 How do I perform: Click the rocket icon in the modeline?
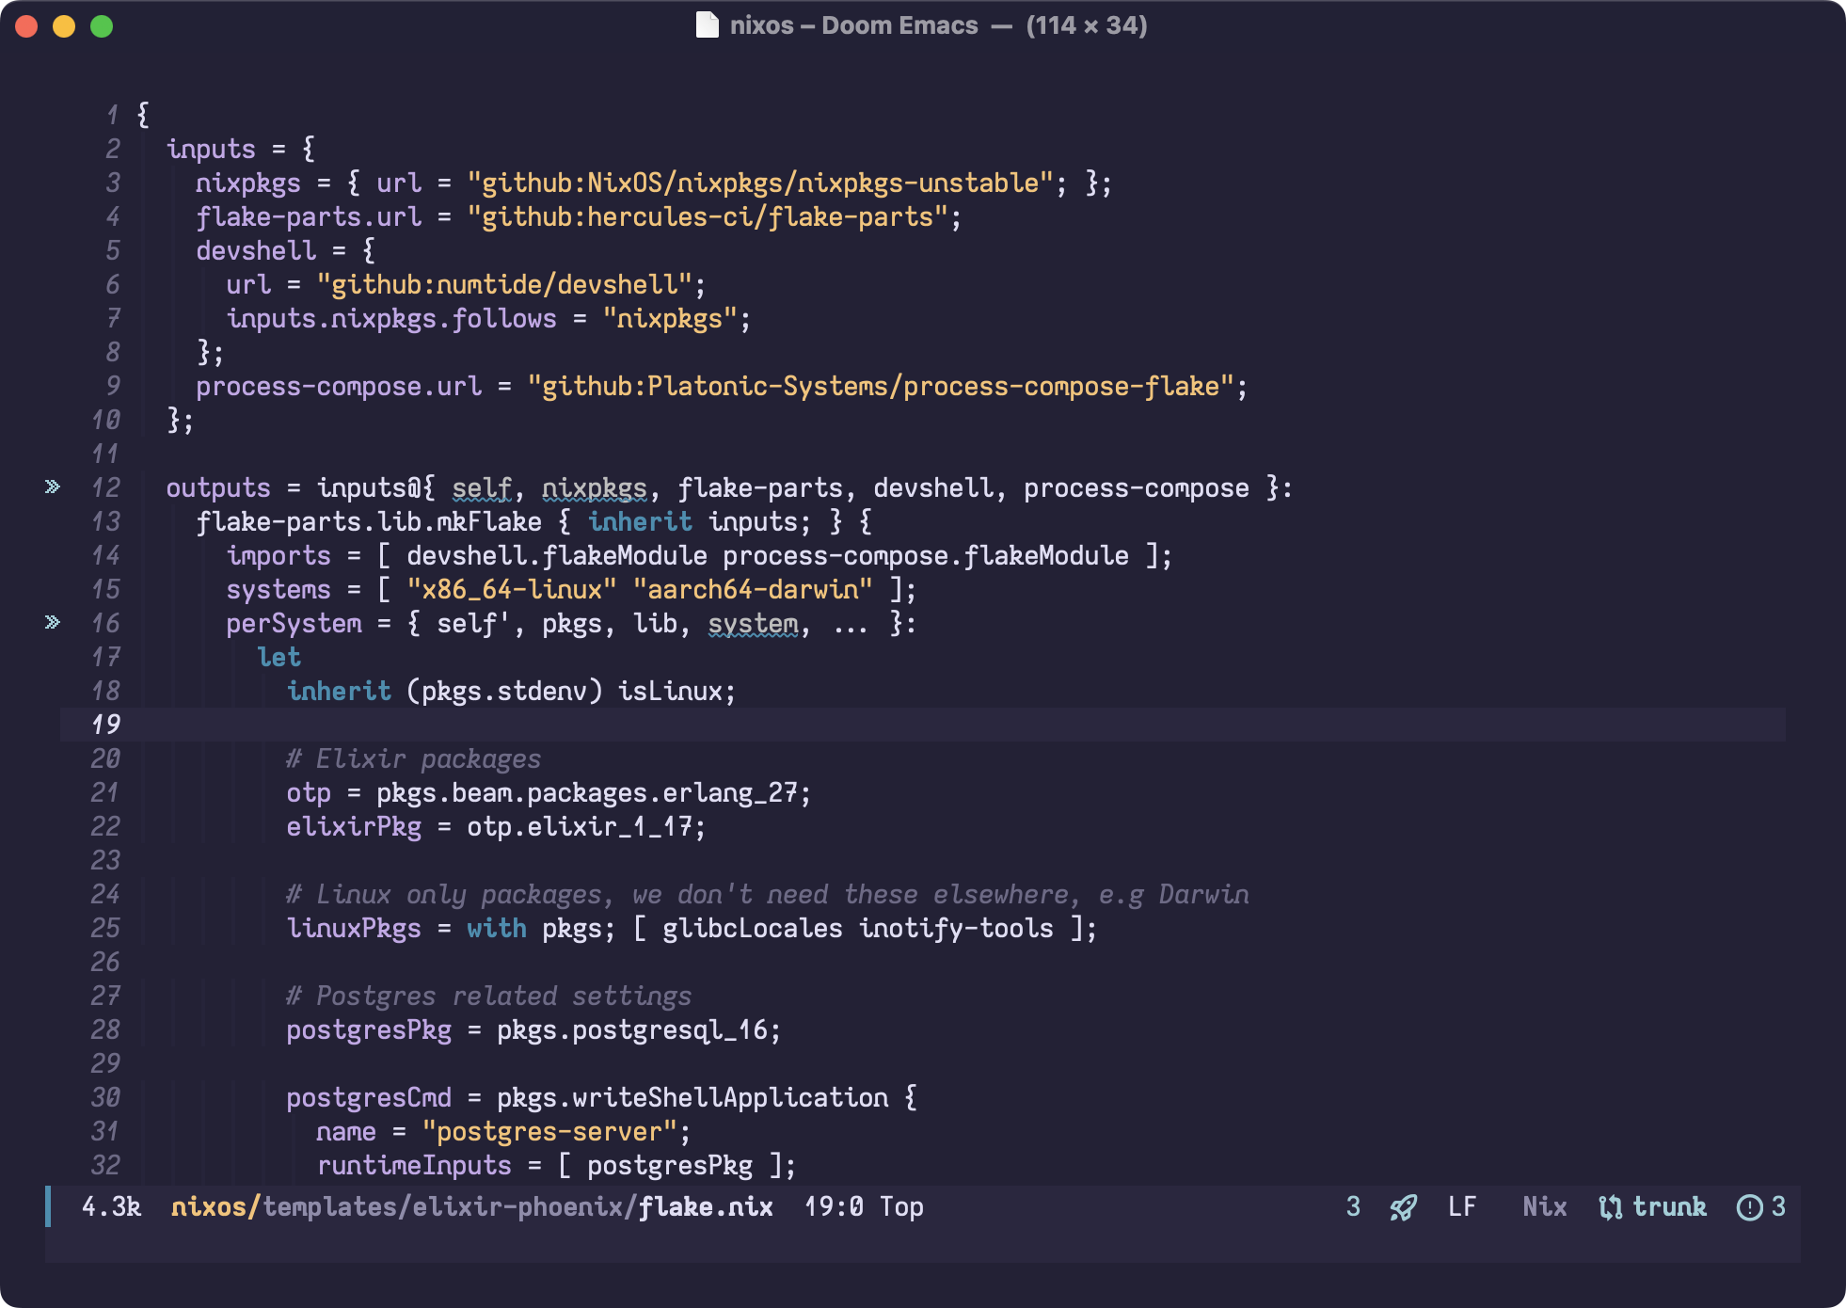point(1403,1207)
